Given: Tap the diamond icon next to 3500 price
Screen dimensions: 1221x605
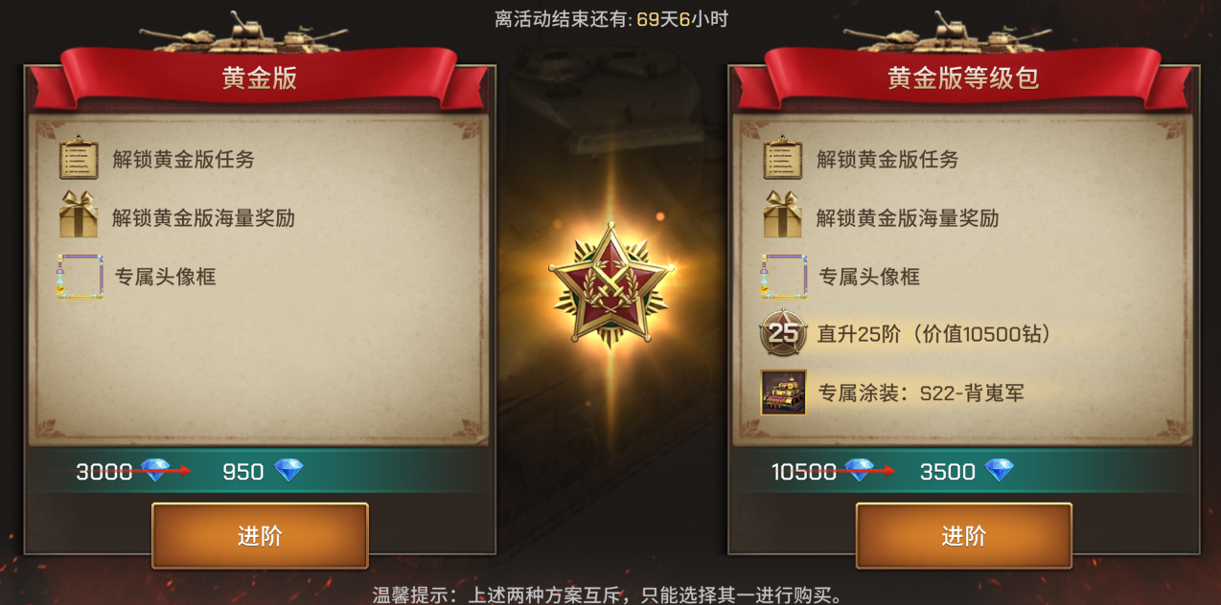Looking at the screenshot, I should click(x=1000, y=470).
